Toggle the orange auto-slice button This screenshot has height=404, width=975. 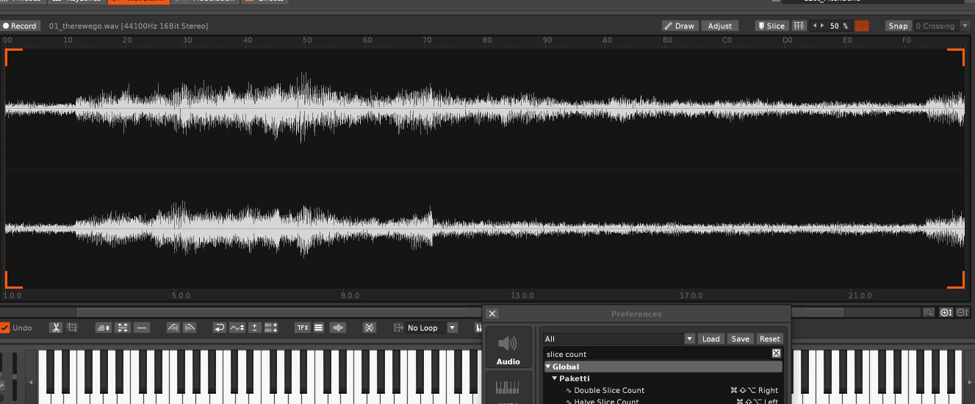point(861,26)
